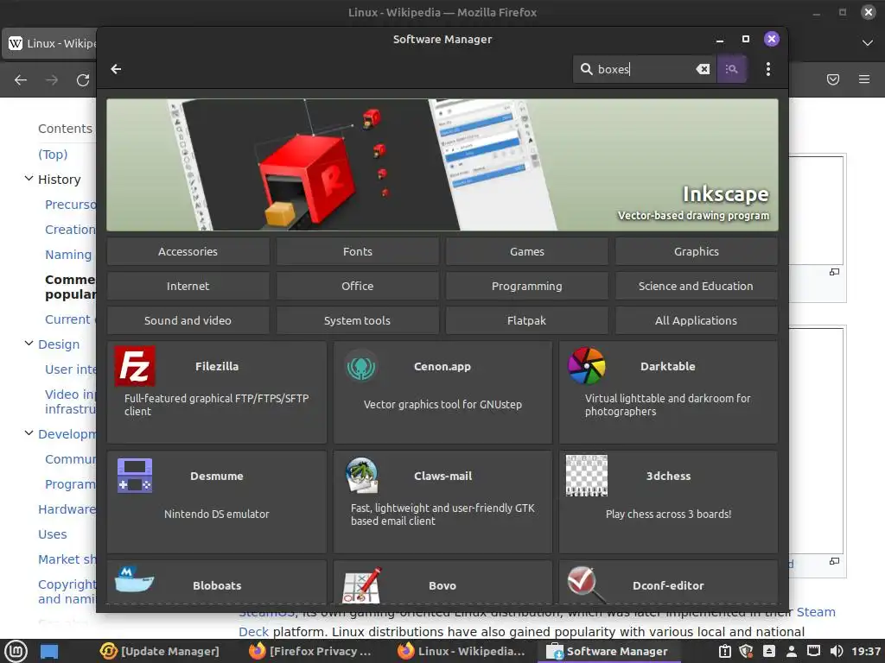
Task: Open the Accessories category
Action: pyautogui.click(x=188, y=251)
